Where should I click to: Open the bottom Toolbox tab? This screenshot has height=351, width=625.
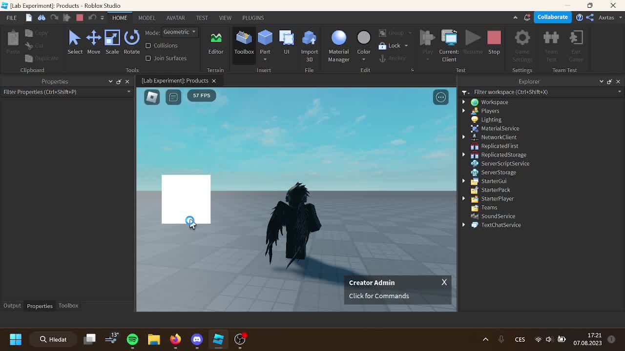[68, 306]
